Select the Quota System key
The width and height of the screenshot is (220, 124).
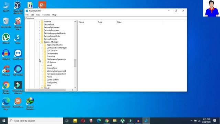[53, 80]
